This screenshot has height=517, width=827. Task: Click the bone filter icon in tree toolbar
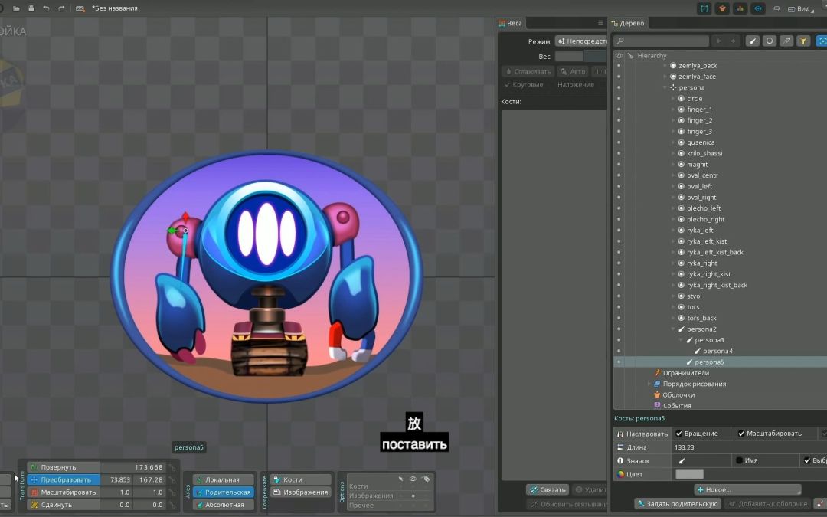pos(752,41)
